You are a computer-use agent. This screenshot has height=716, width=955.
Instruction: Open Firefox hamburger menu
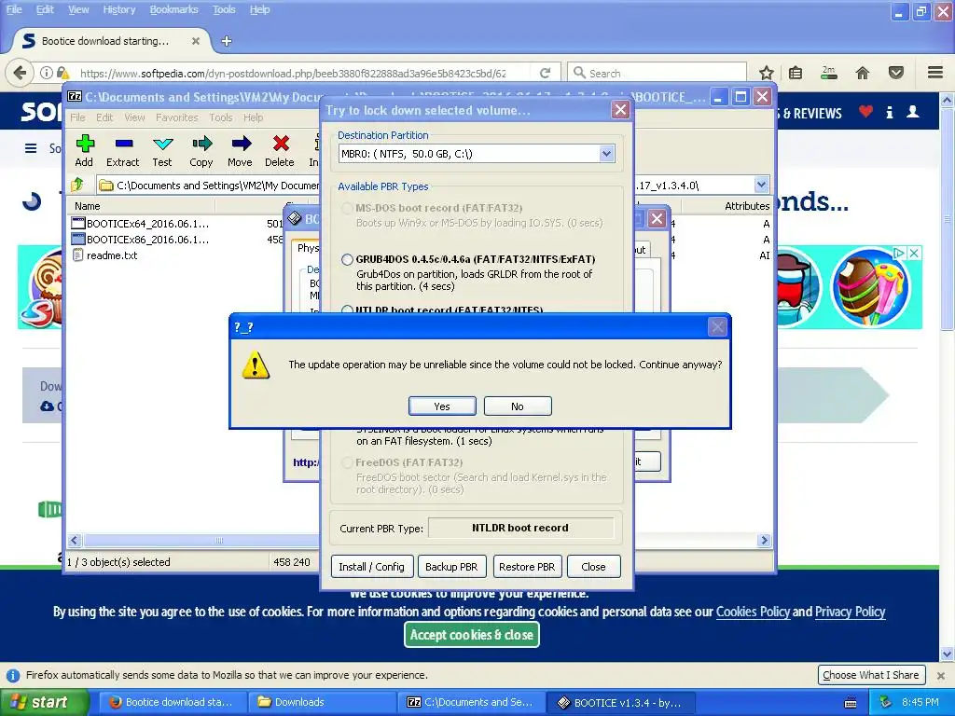tap(935, 73)
